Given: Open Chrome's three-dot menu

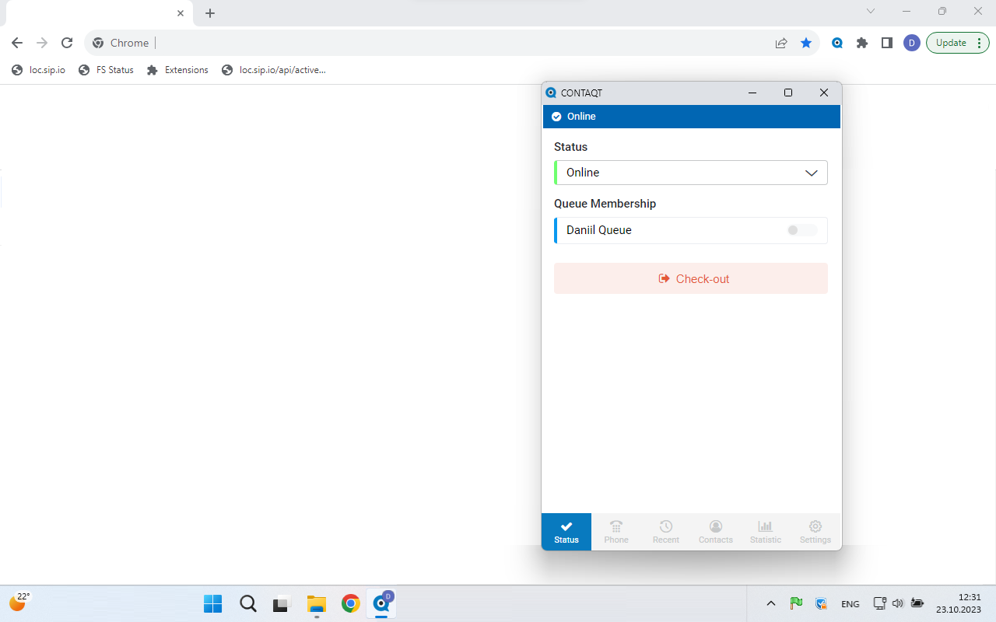Looking at the screenshot, I should click(979, 43).
